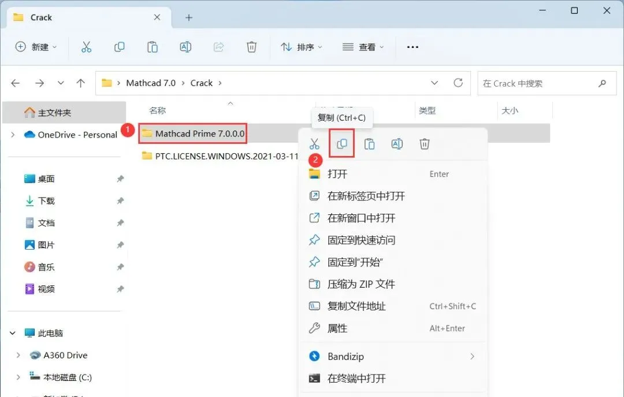Open a new tab with the plus button

[189, 17]
